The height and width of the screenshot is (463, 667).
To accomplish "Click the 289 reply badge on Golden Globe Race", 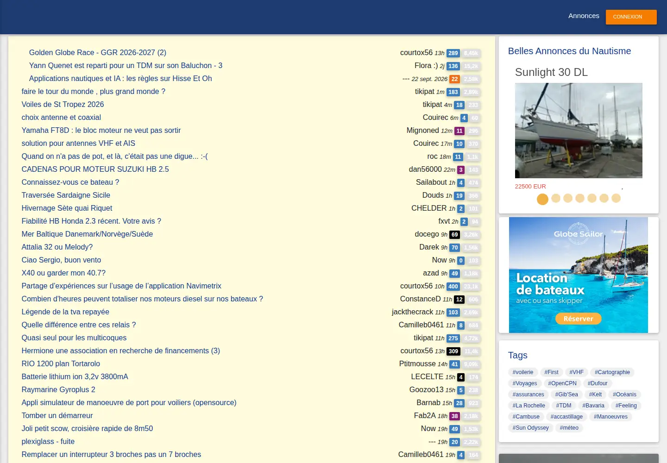I will 453,53.
